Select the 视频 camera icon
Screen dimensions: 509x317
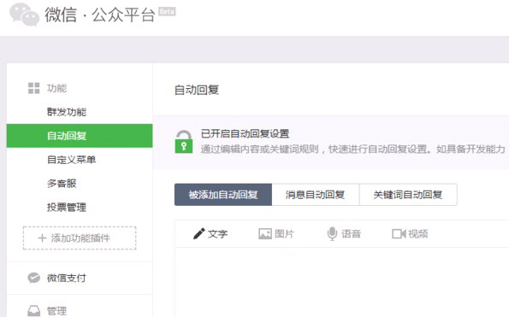pos(399,234)
